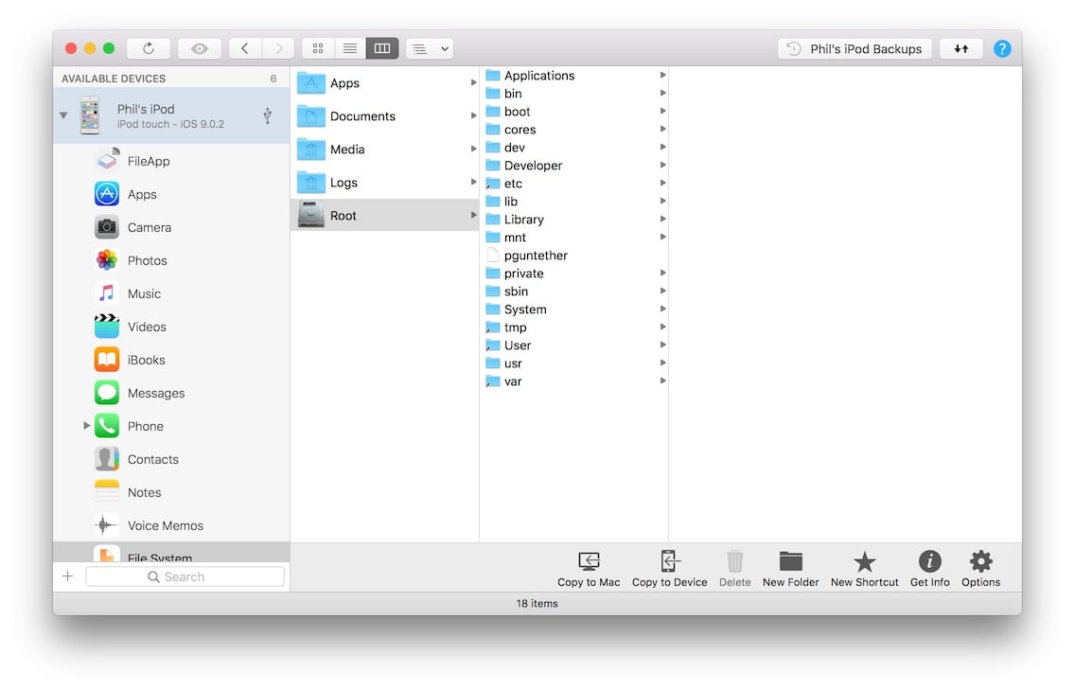Select the Developer folder
The width and height of the screenshot is (1075, 691).
coord(574,166)
